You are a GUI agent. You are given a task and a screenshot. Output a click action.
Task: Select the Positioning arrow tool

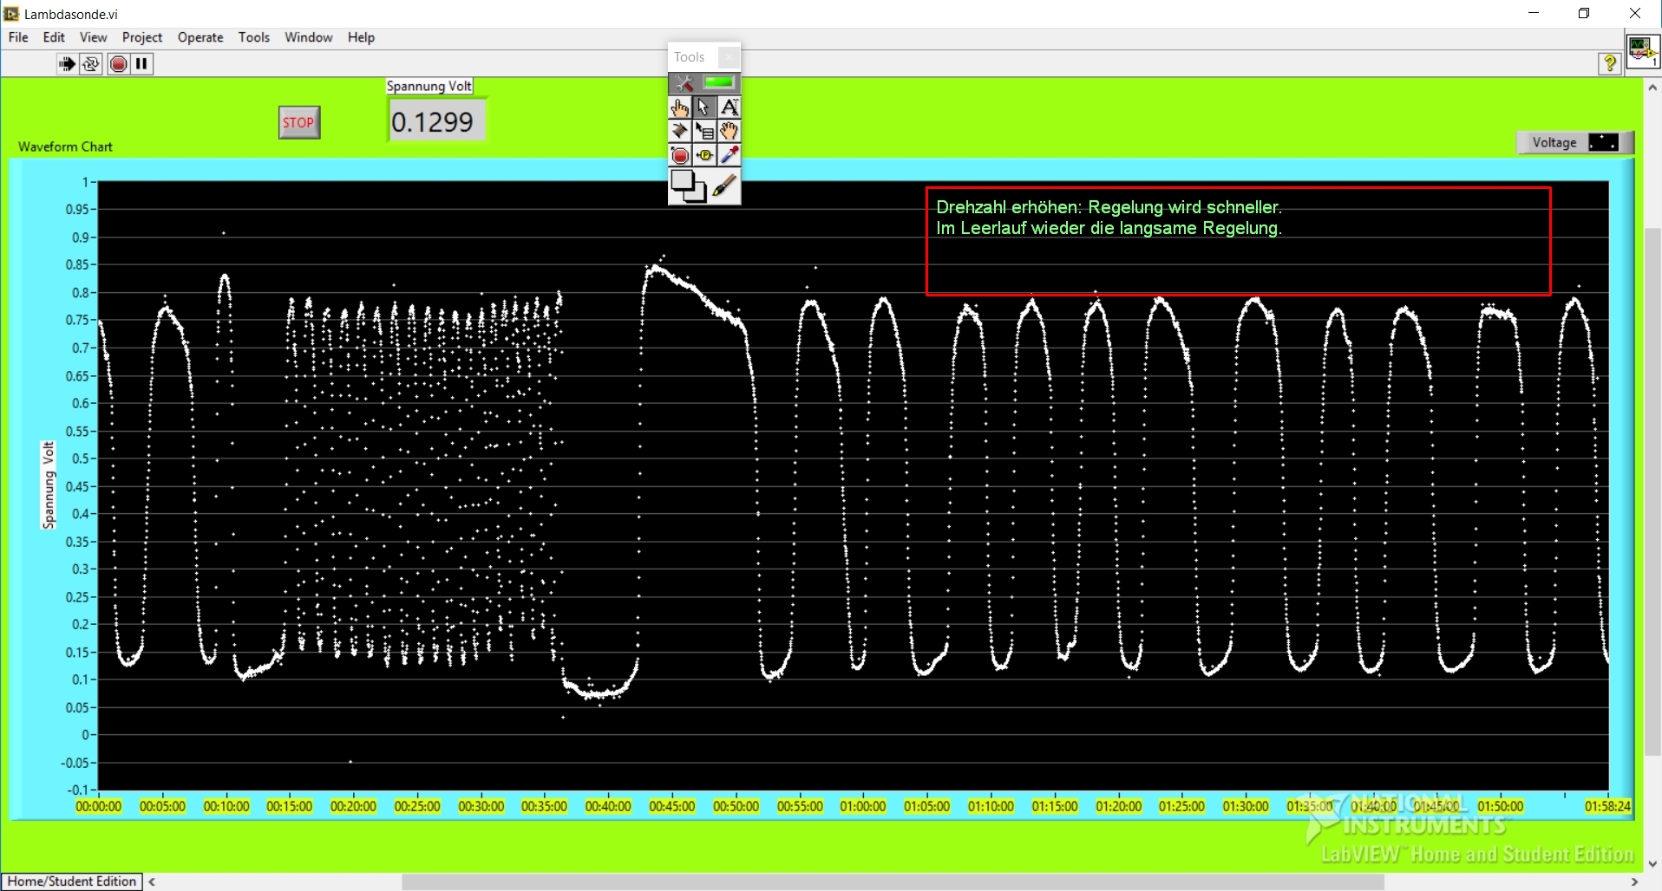pos(704,107)
